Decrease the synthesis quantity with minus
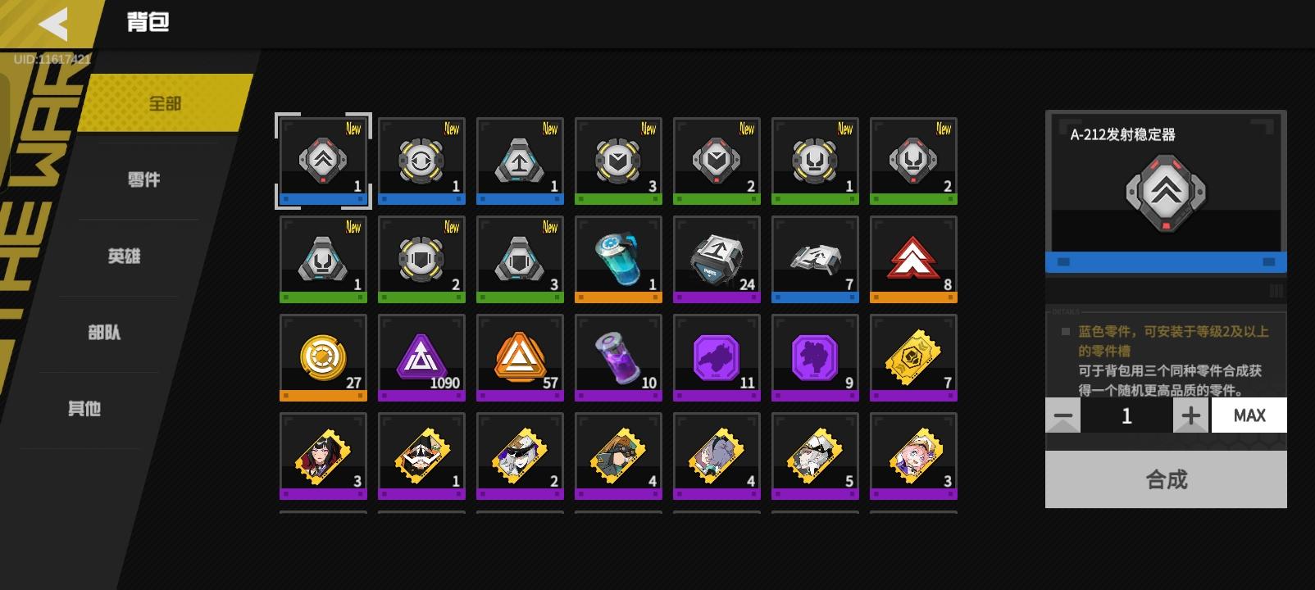Viewport: 1315px width, 590px height. pyautogui.click(x=1062, y=415)
